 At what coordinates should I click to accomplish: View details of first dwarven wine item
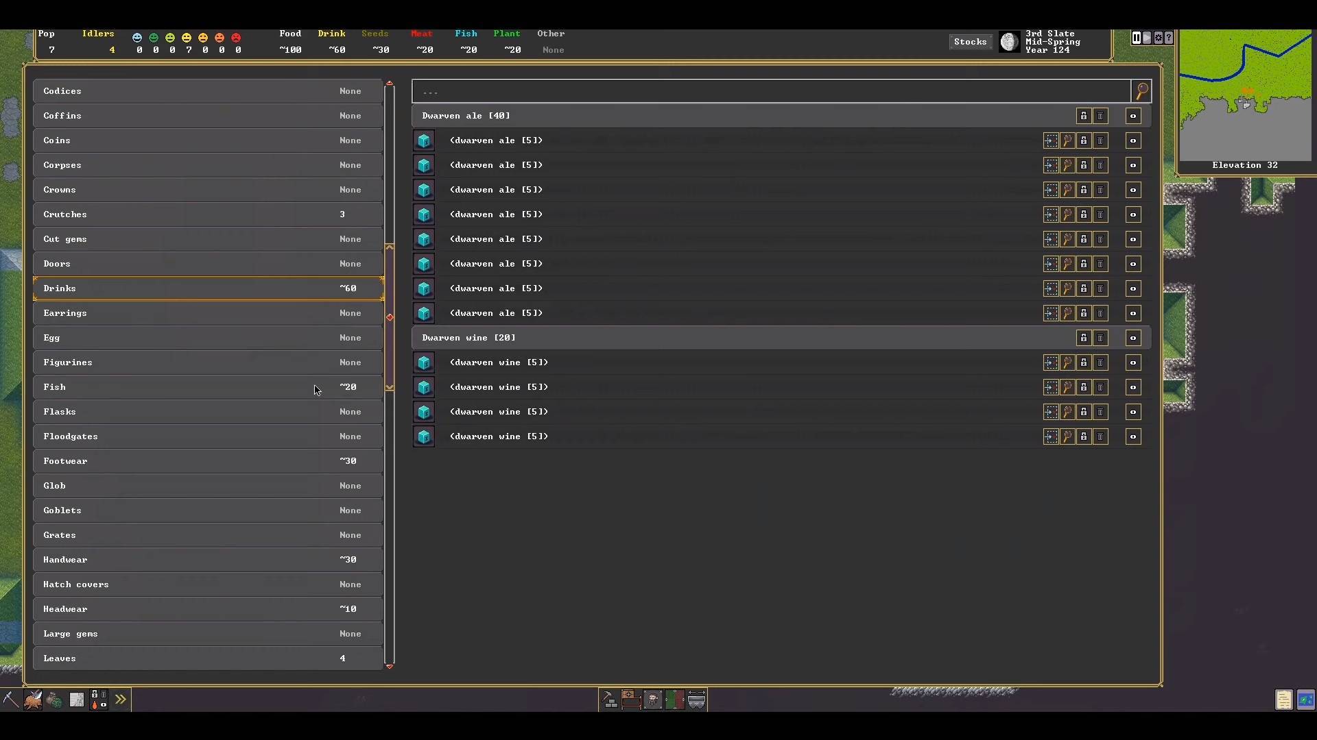1067,362
